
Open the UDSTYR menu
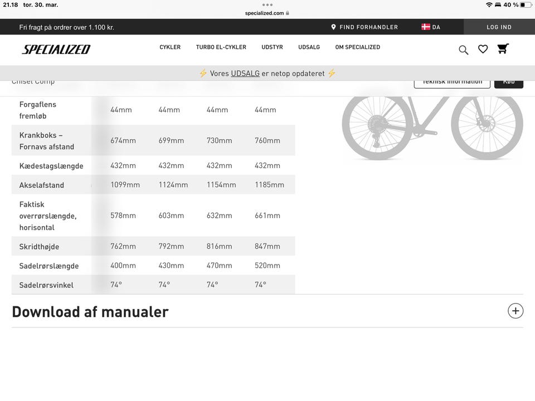pyautogui.click(x=273, y=47)
